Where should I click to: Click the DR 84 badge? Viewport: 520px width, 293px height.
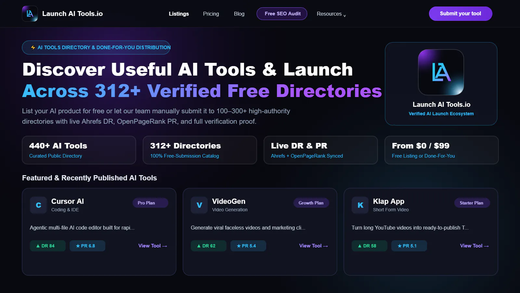(x=48, y=246)
